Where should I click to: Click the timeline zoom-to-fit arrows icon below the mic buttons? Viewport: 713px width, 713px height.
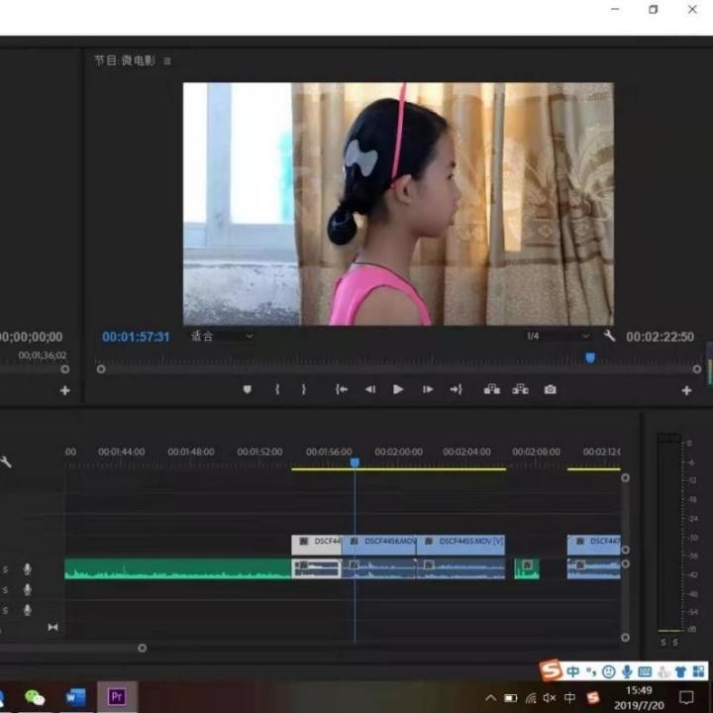pos(52,628)
